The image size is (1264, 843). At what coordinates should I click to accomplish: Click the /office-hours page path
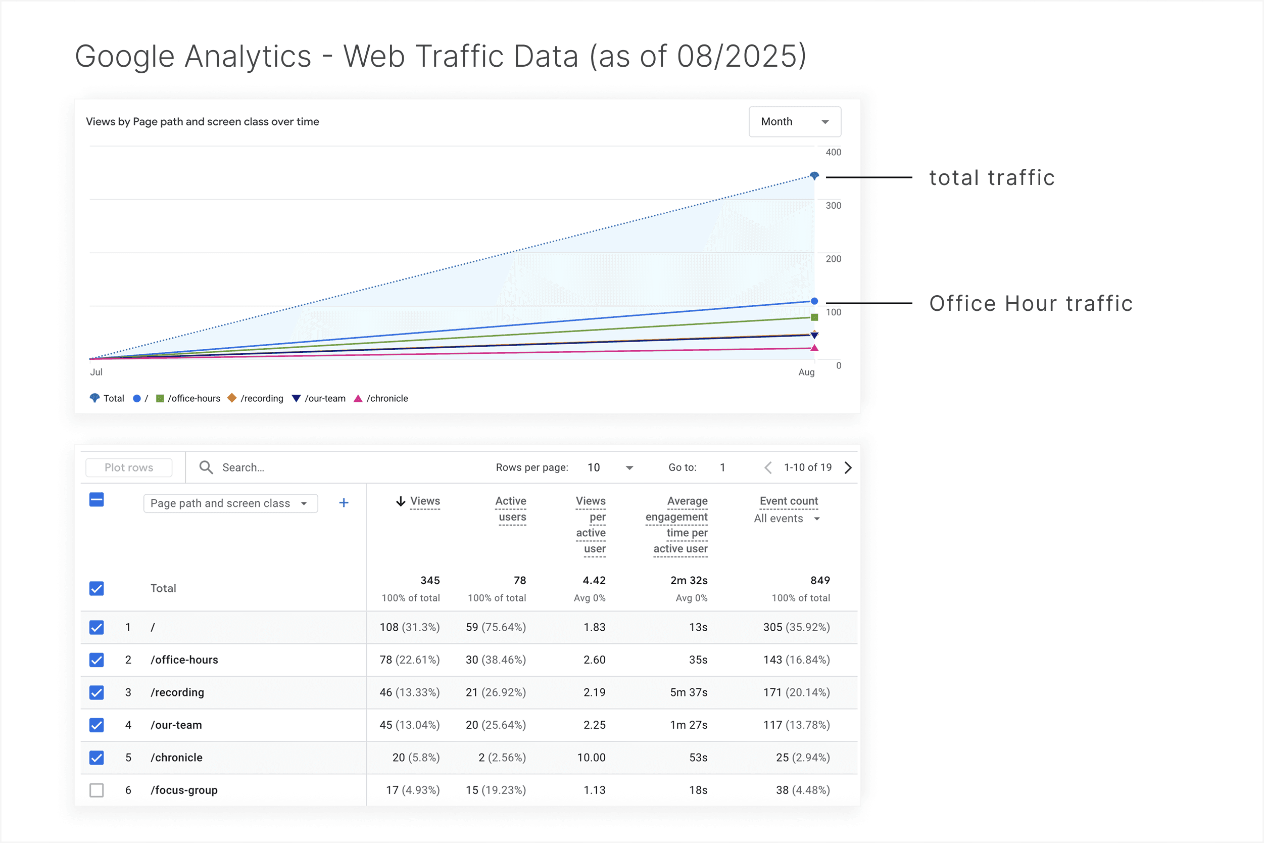[184, 660]
